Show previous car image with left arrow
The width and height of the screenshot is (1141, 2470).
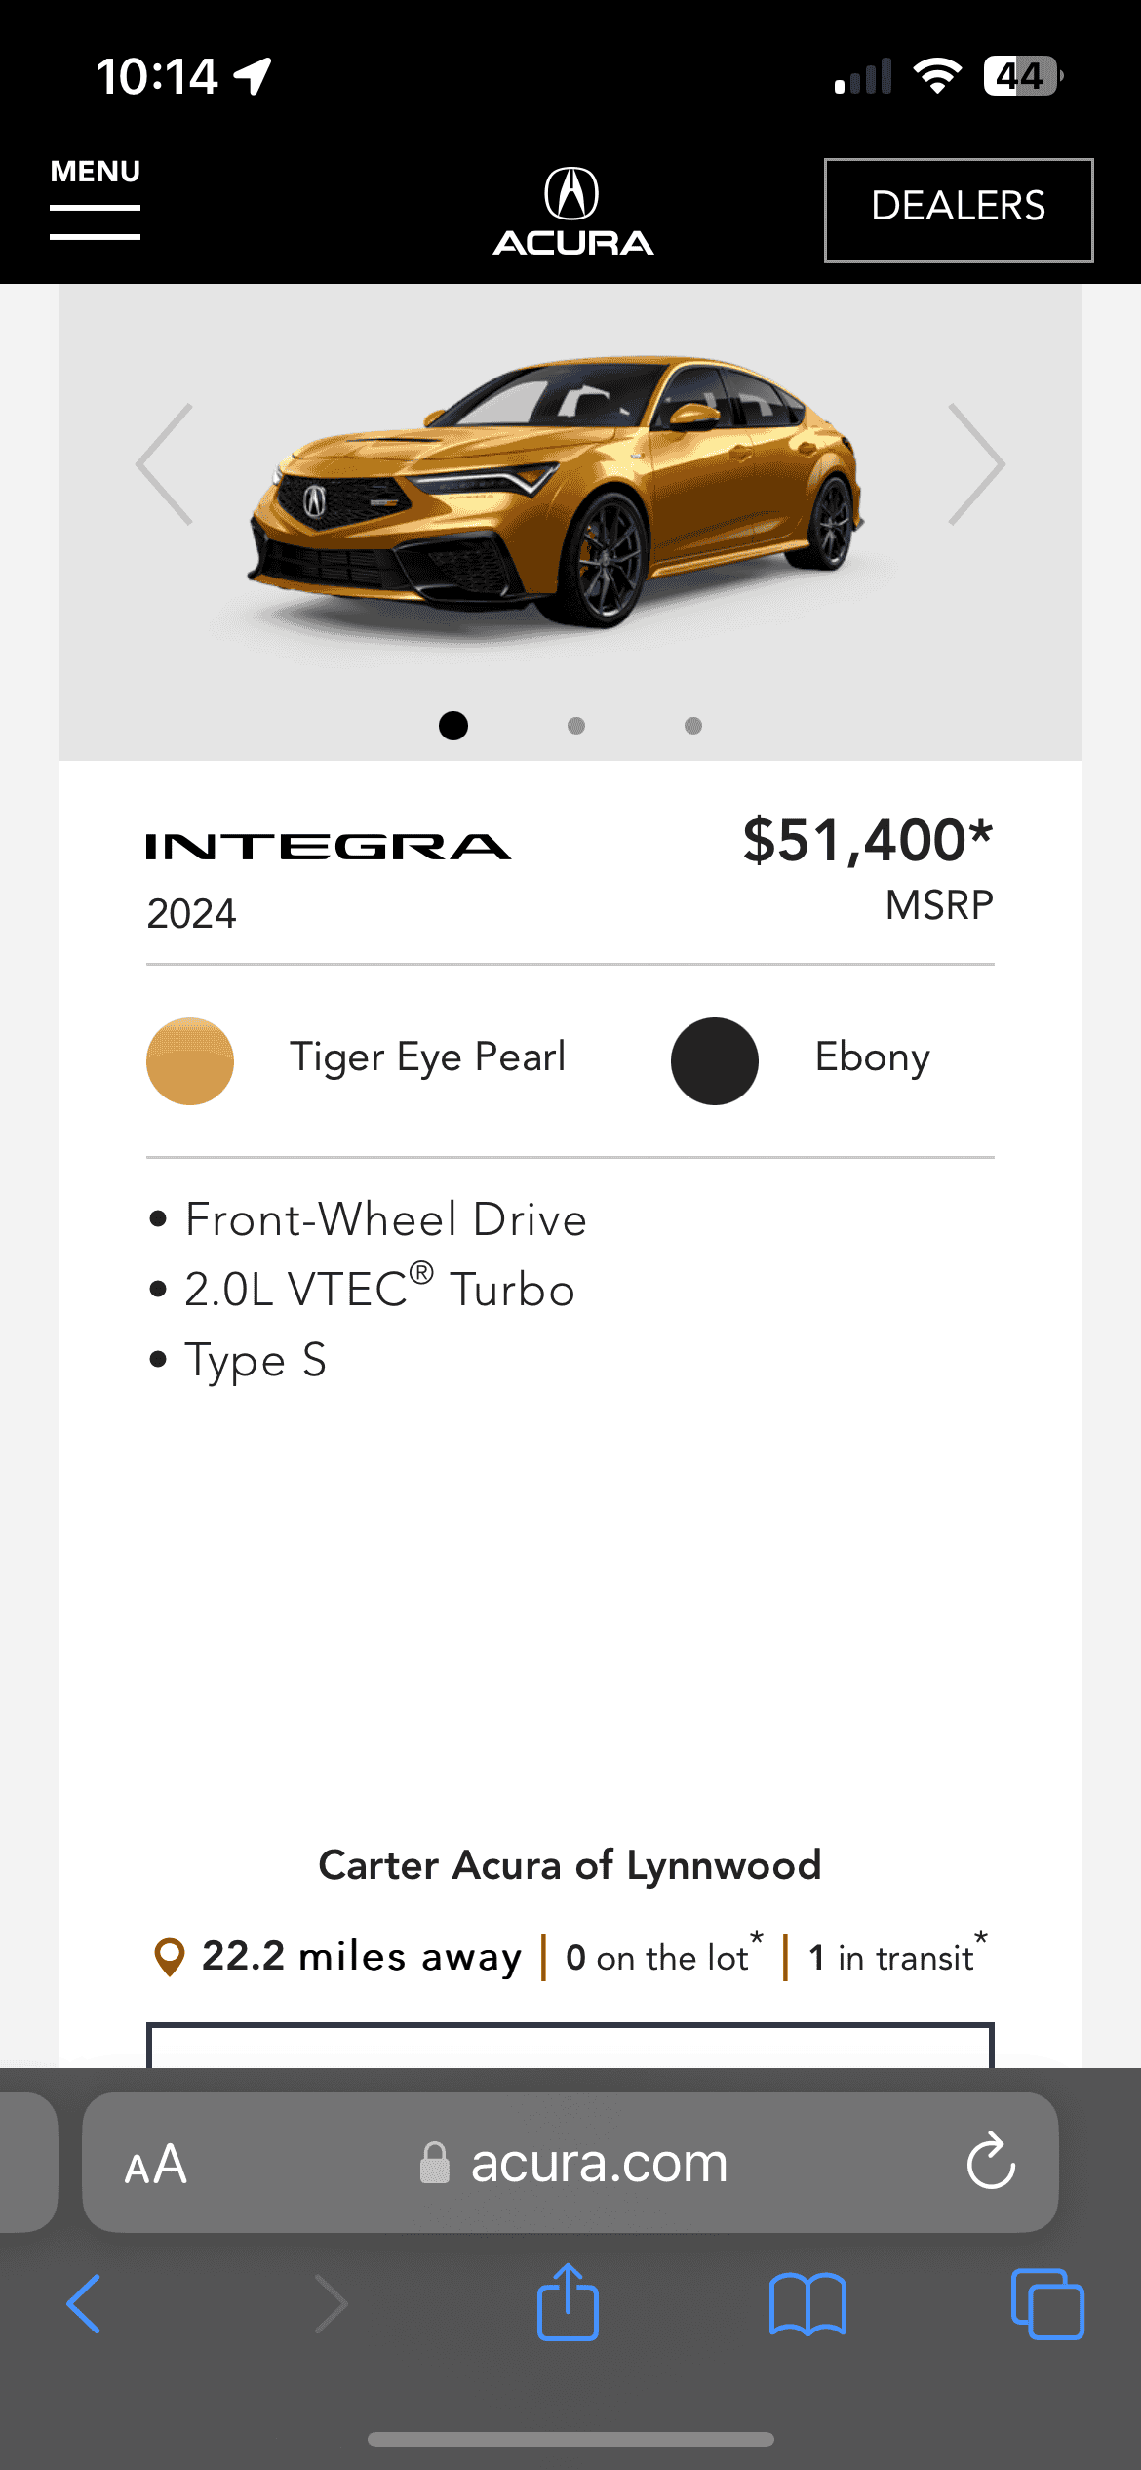point(166,464)
